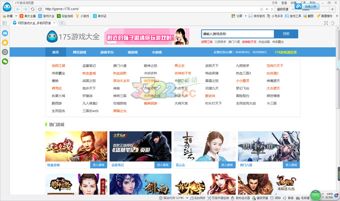Open the 文件 file menu
Image resolution: width=340 pixels, height=201 pixels.
274,3
